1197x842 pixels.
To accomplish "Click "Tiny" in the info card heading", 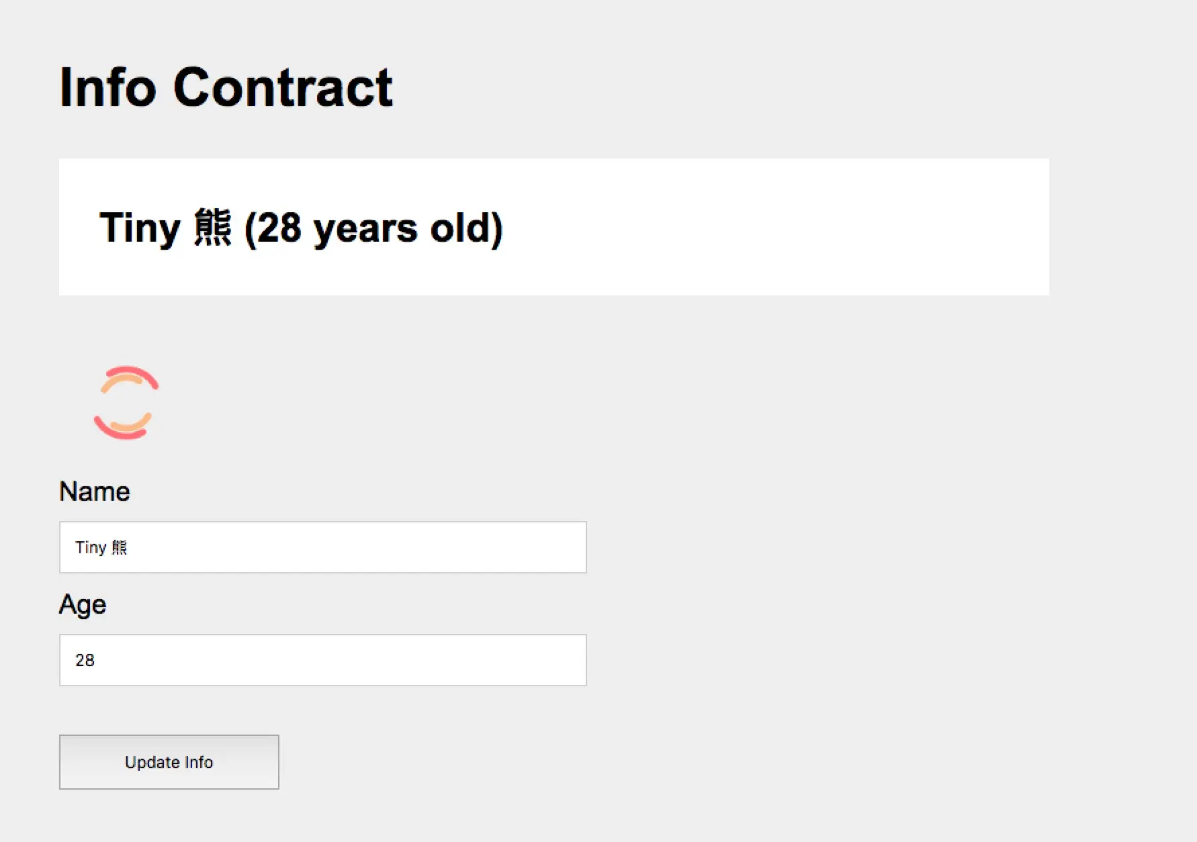I will (x=140, y=228).
